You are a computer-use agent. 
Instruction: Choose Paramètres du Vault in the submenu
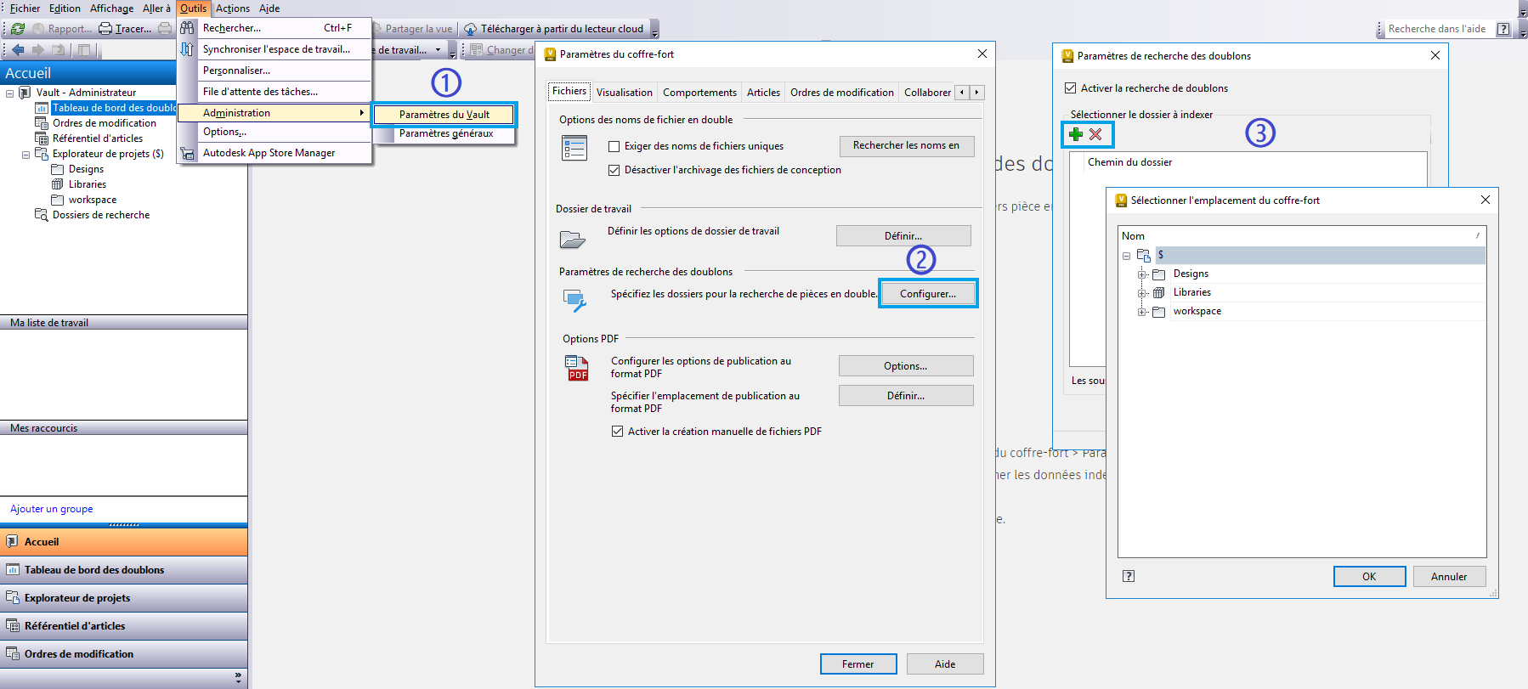coord(444,115)
